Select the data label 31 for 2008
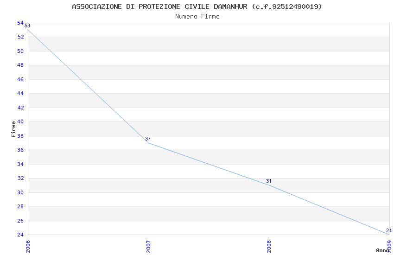 pos(268,181)
